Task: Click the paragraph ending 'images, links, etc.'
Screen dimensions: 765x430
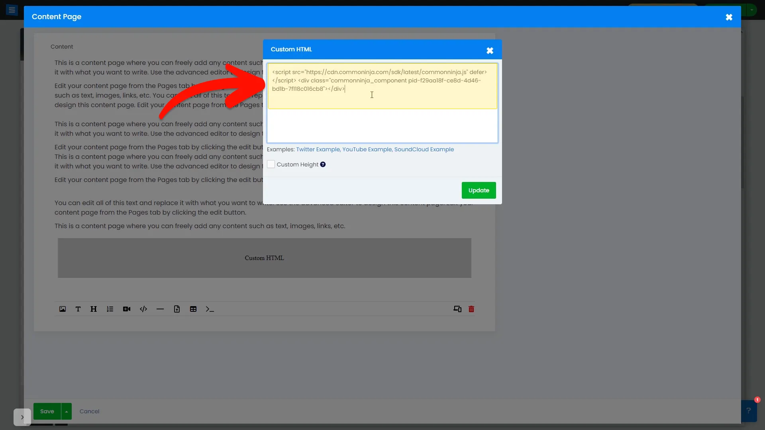Action: [x=200, y=226]
